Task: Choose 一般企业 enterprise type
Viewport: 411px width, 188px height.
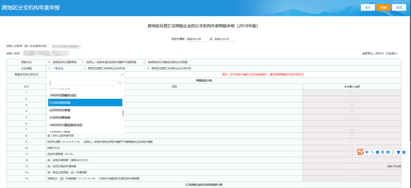Action: pyautogui.click(x=50, y=68)
